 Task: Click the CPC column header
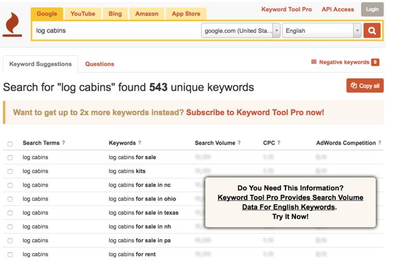(269, 143)
